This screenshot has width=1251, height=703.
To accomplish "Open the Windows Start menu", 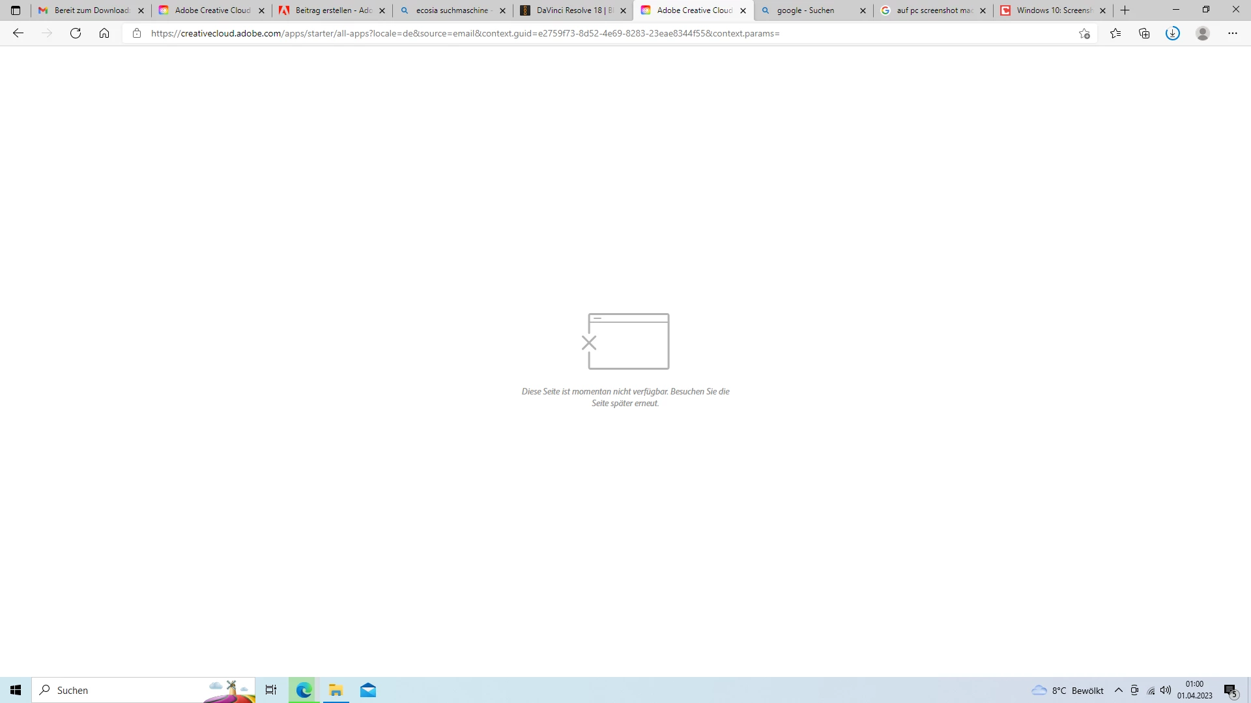I will (x=16, y=690).
